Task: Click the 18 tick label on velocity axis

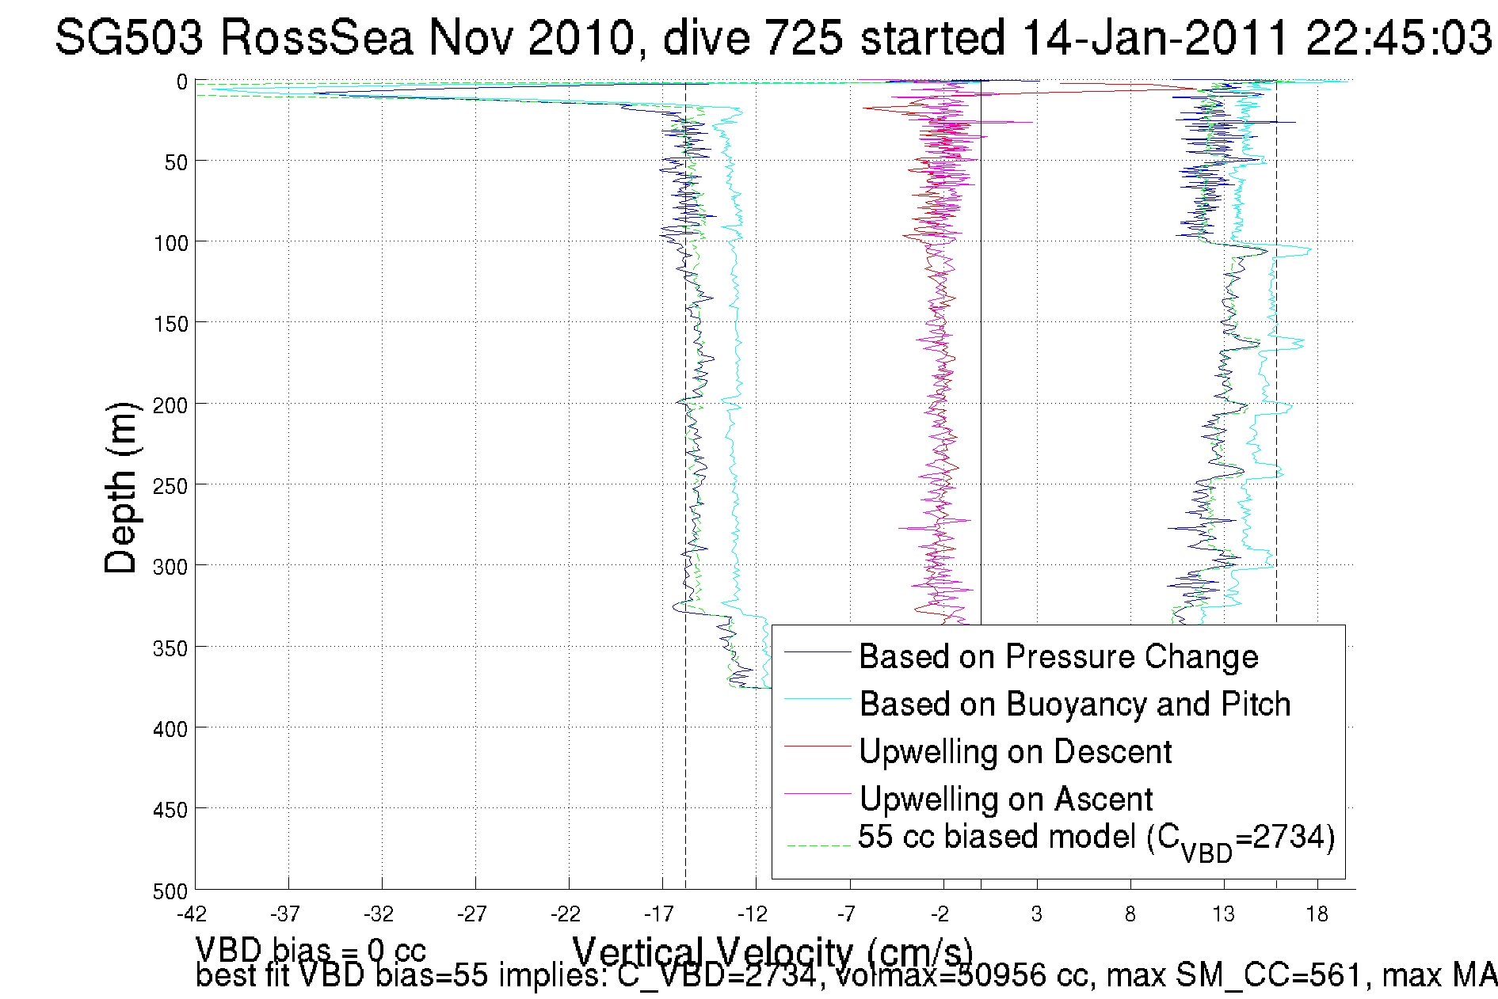Action: pyautogui.click(x=1317, y=914)
